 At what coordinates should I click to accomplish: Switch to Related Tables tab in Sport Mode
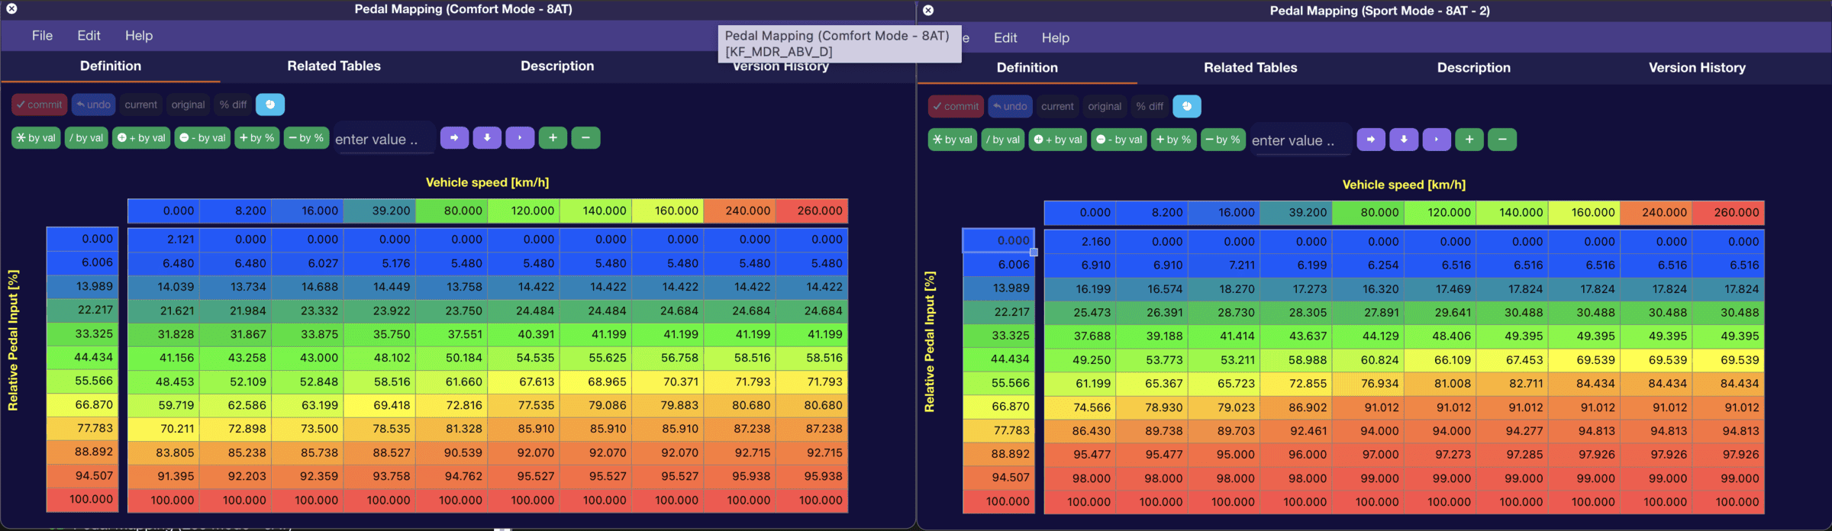(1250, 68)
